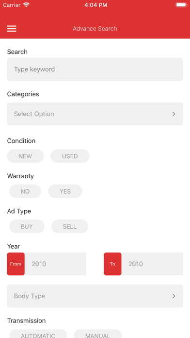Open the Categories Select Option dropdown
The width and height of the screenshot is (190, 338).
pos(95,114)
